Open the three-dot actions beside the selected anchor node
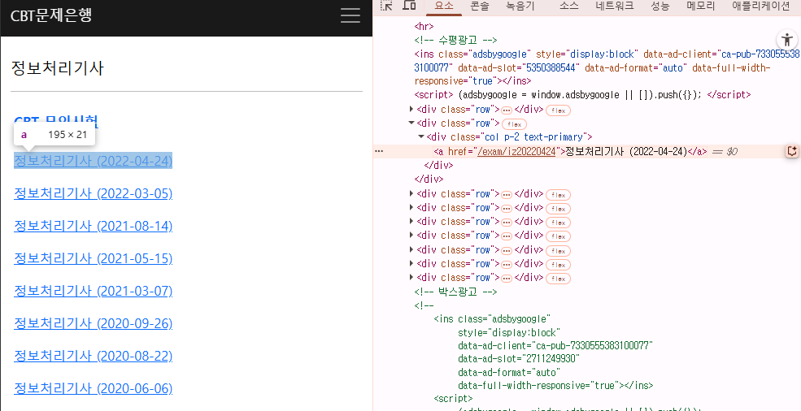The height and width of the screenshot is (411, 801). pos(378,151)
